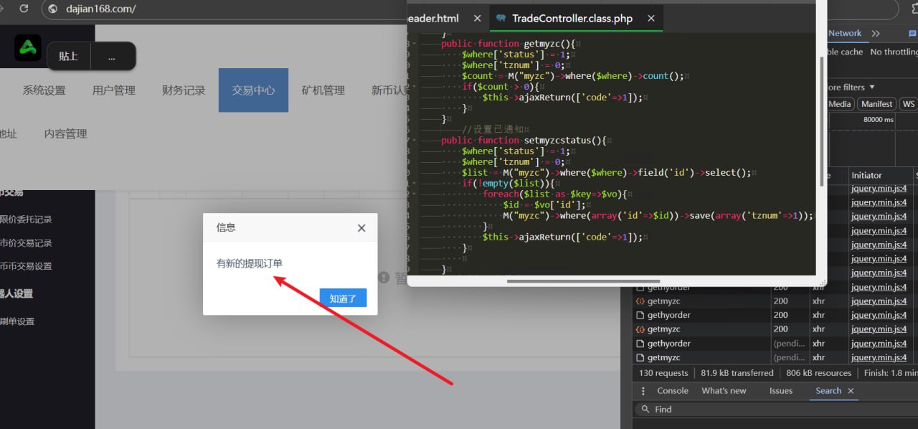Click the DevTools messages chat icon

[x=912, y=34]
